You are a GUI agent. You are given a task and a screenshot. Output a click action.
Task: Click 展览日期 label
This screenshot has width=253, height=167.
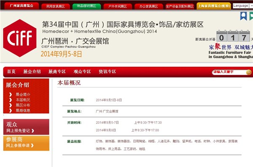pos(77,100)
